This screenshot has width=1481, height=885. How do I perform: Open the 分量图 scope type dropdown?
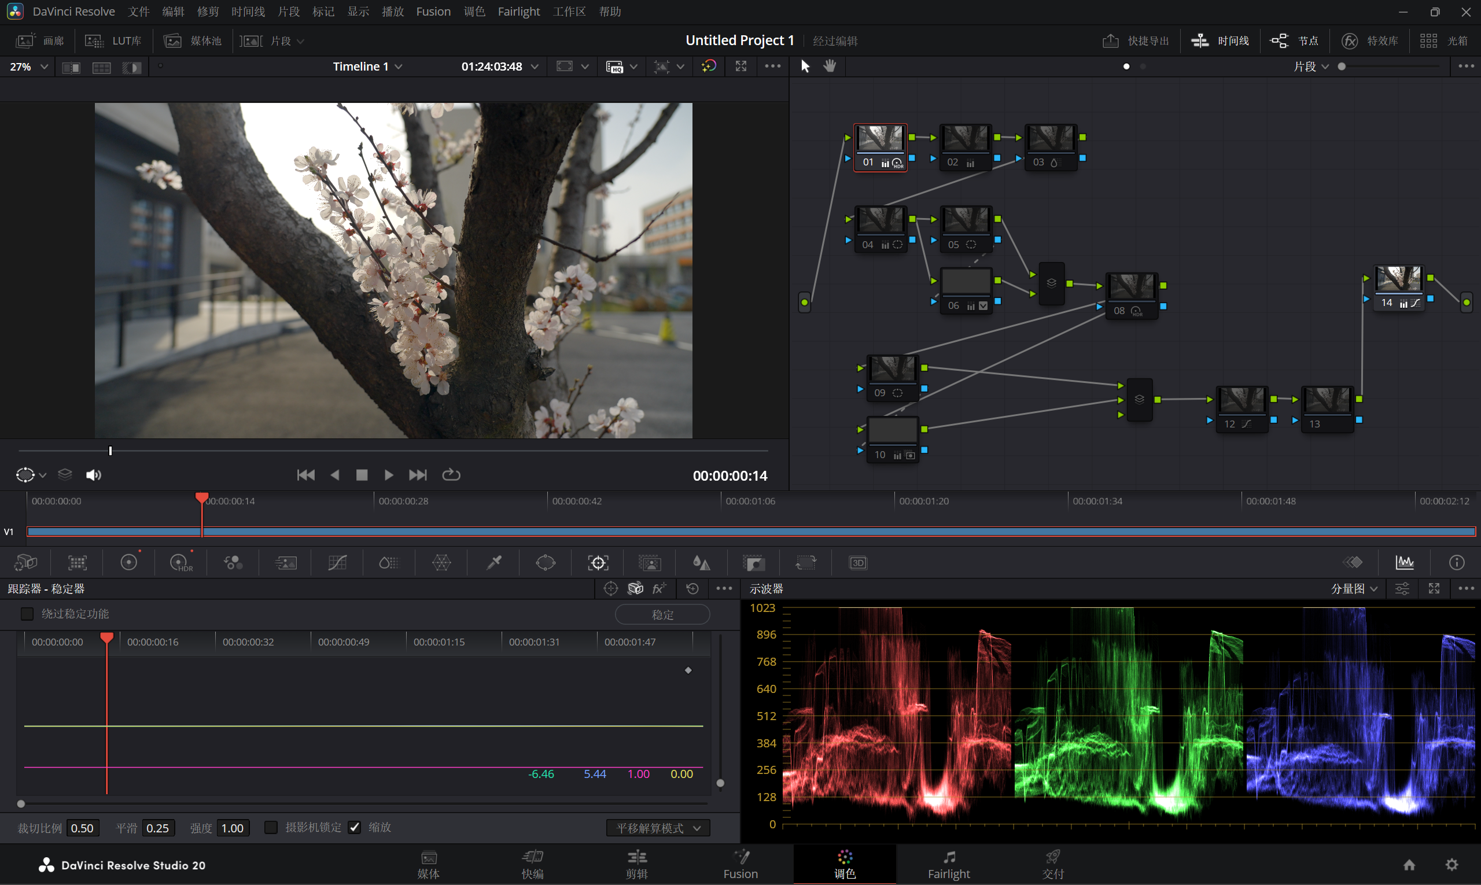[x=1354, y=589]
